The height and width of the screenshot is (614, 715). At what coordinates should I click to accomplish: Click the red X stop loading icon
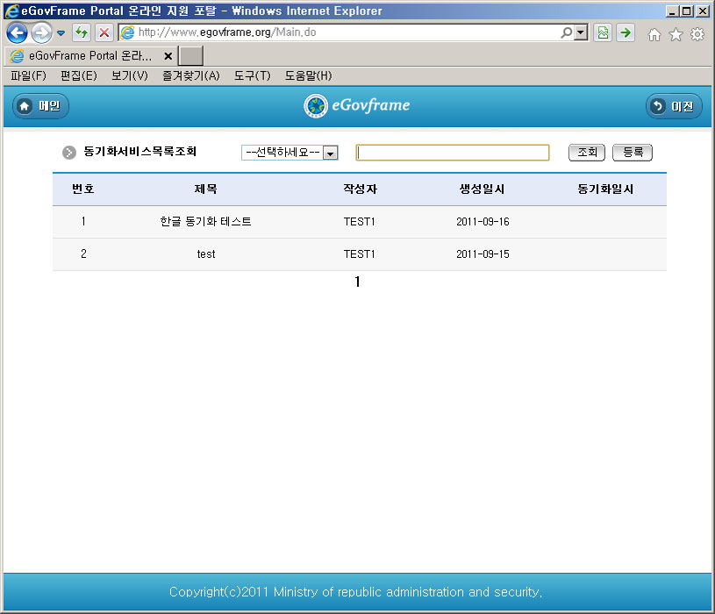tap(104, 33)
